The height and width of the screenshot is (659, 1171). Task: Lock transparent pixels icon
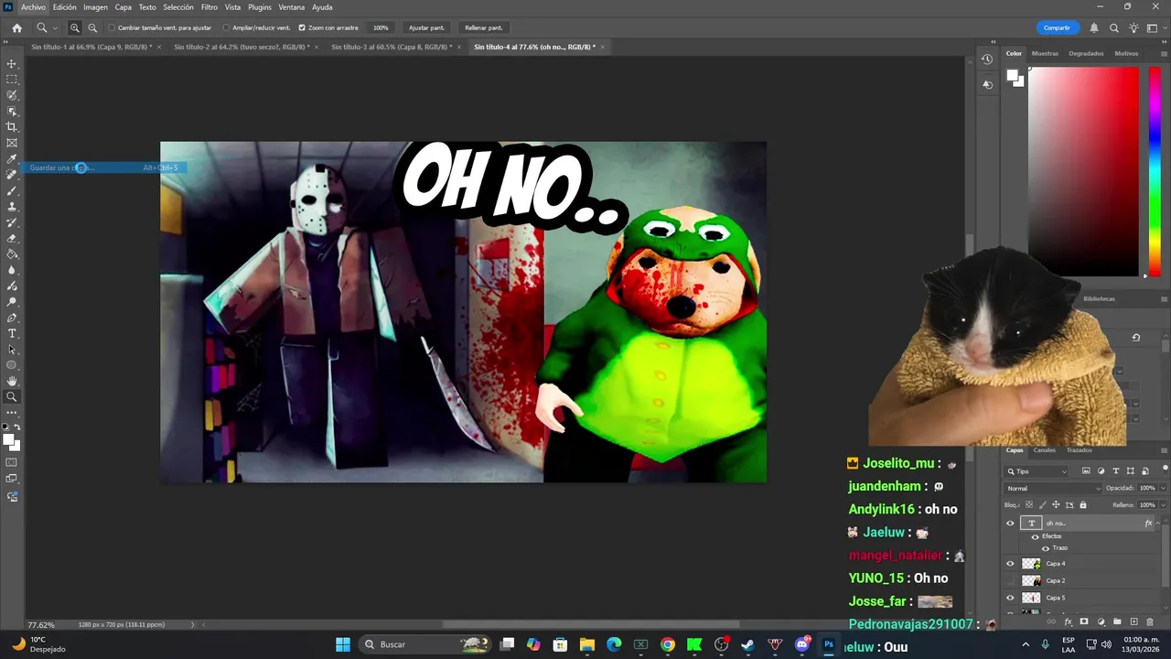click(x=1028, y=504)
